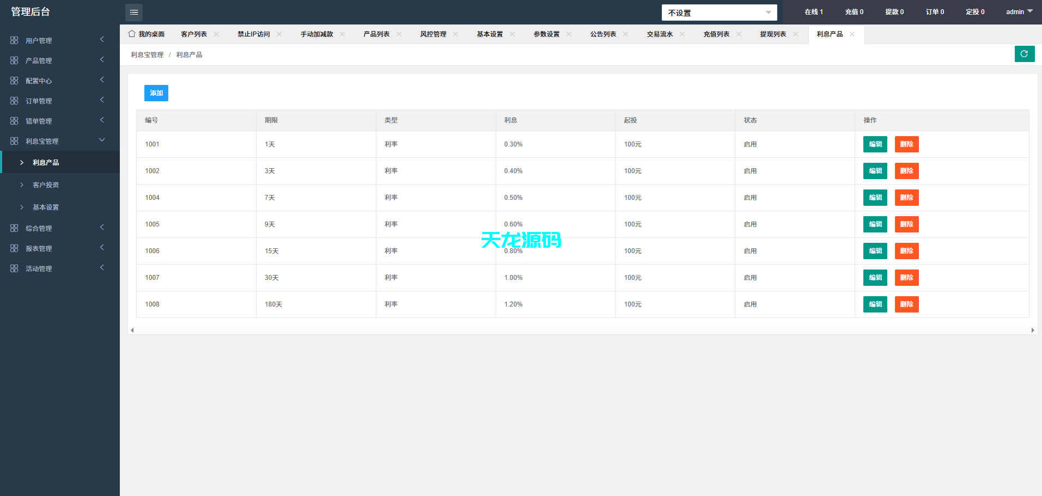
Task: Close the 风控管理 tab with X icon
Action: point(455,34)
